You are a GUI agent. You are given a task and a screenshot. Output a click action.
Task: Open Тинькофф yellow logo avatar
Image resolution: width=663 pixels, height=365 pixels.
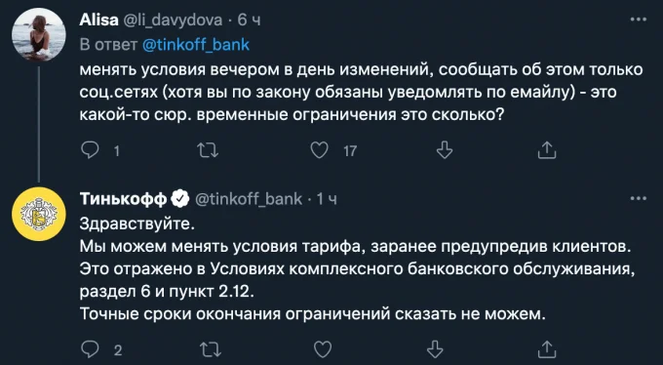(39, 214)
